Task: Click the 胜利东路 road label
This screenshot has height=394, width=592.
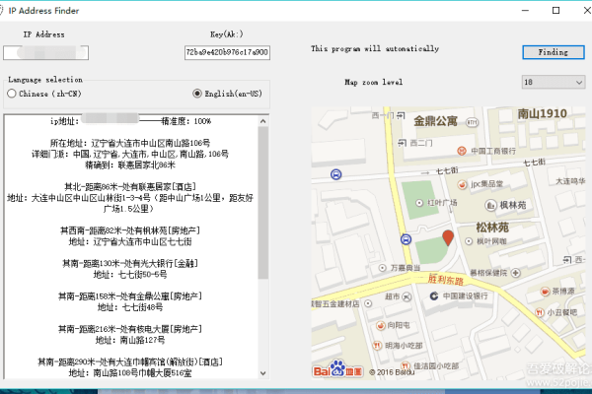Action: click(446, 280)
